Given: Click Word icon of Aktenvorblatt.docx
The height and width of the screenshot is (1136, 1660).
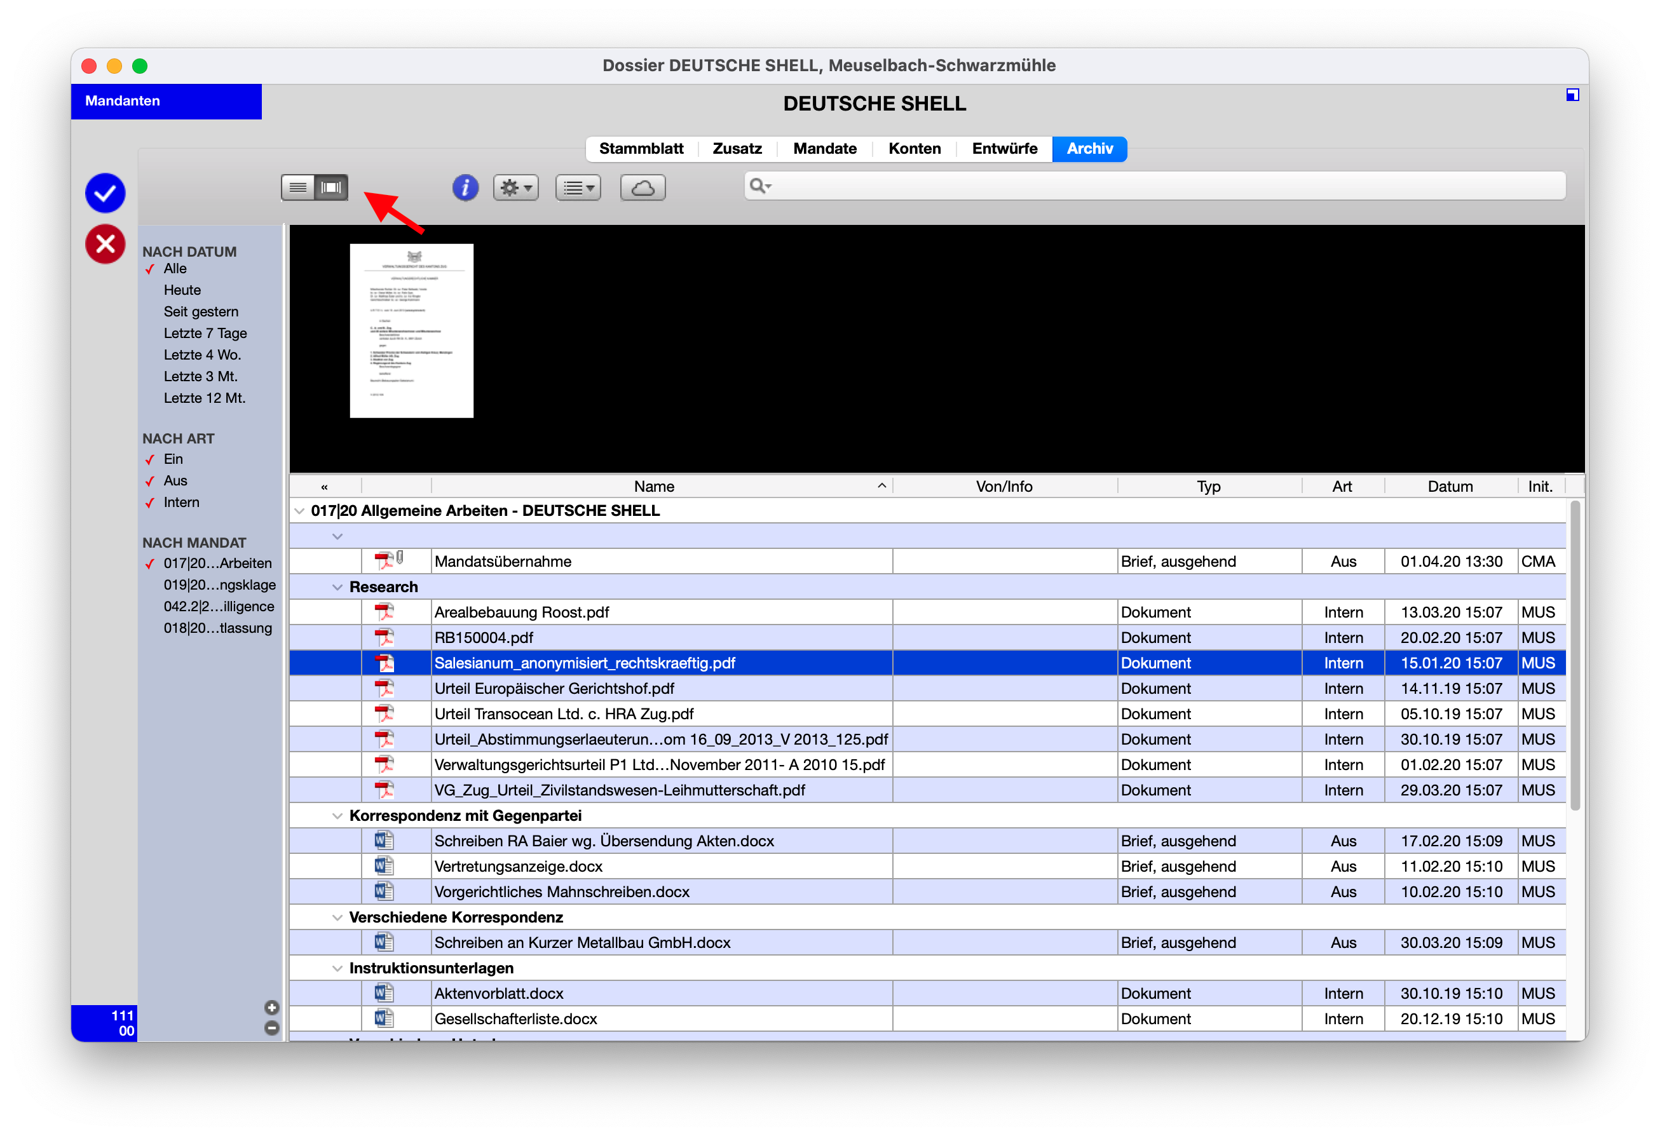Looking at the screenshot, I should (x=384, y=993).
